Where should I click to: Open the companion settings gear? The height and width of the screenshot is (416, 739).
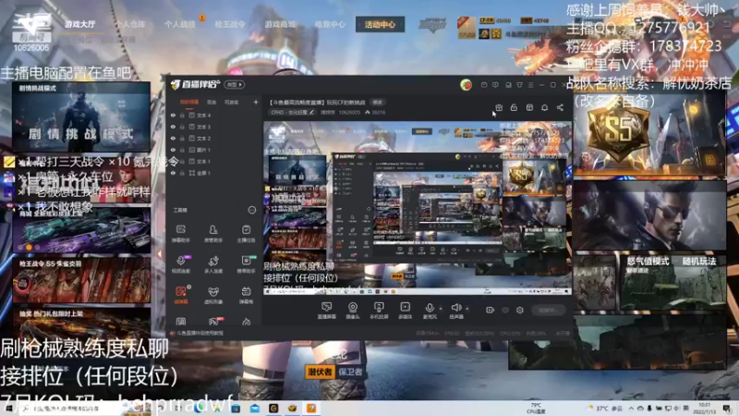[x=520, y=310]
